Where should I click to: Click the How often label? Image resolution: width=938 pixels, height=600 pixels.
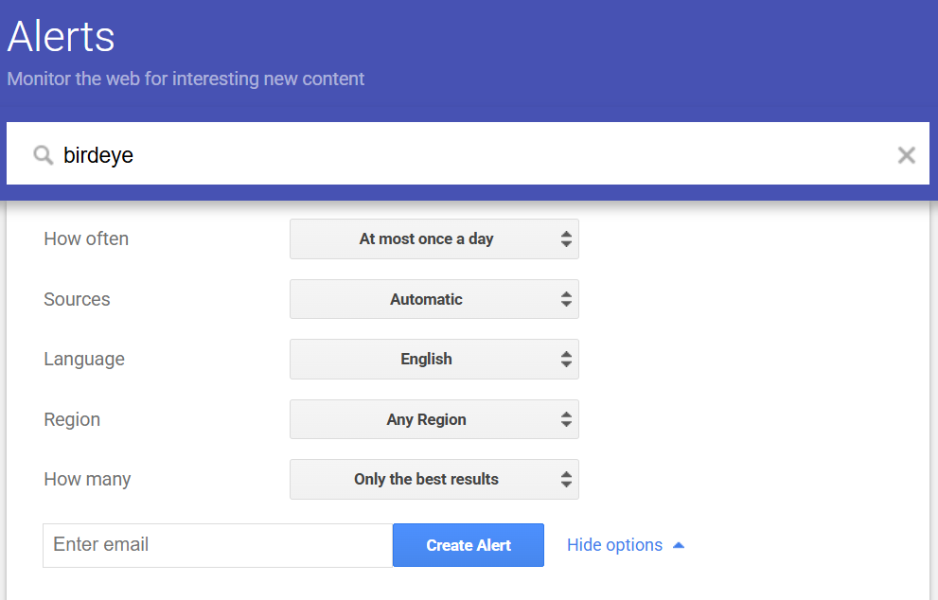click(x=86, y=238)
